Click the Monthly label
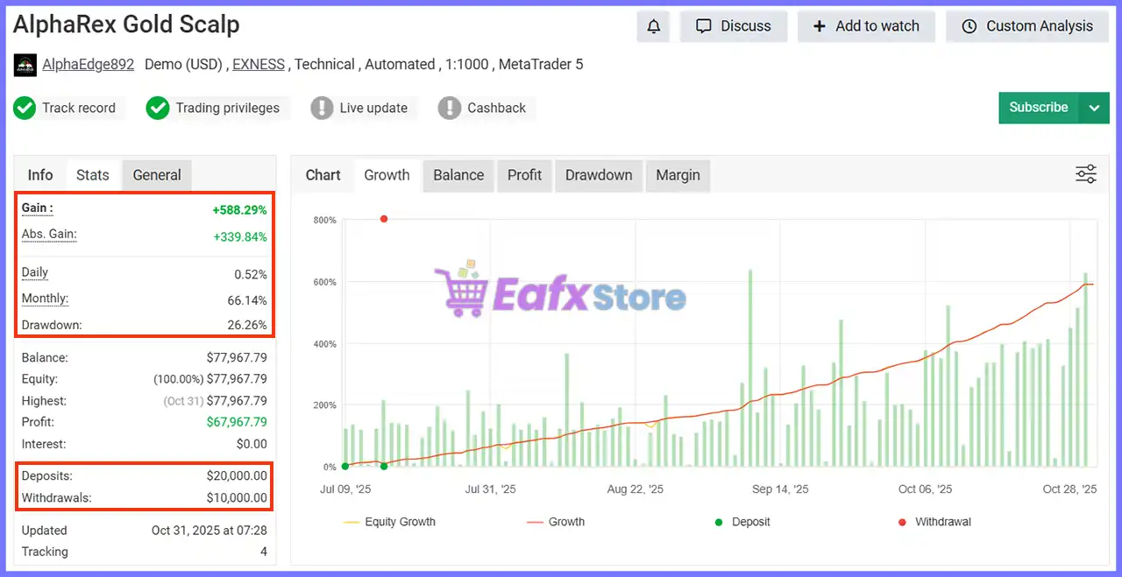Viewport: 1122px width, 577px height. (x=45, y=299)
